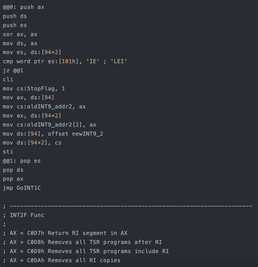This screenshot has width=258, height=267.
Task: Click 'jz @@1' jump instruction
Action: coord(13,70)
